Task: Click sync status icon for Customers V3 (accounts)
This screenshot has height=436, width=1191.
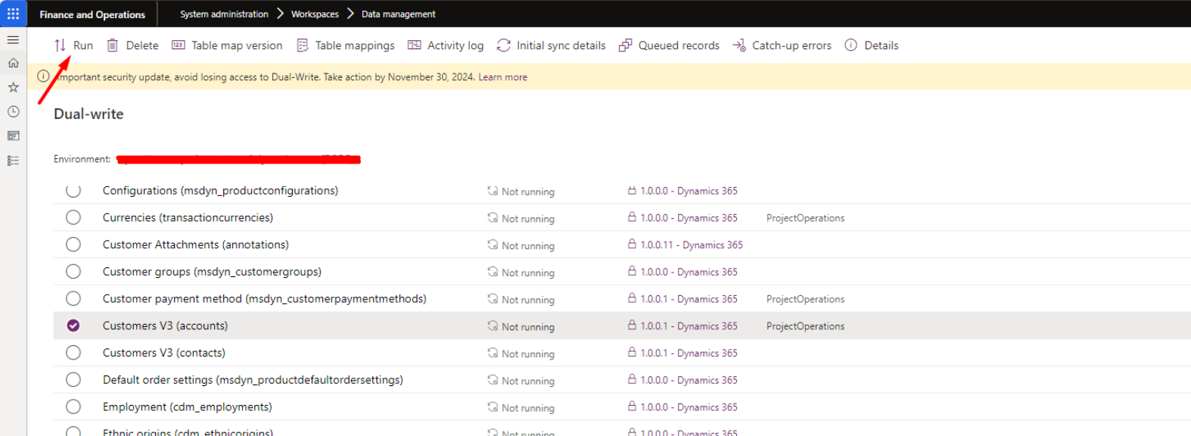Action: pyautogui.click(x=493, y=326)
